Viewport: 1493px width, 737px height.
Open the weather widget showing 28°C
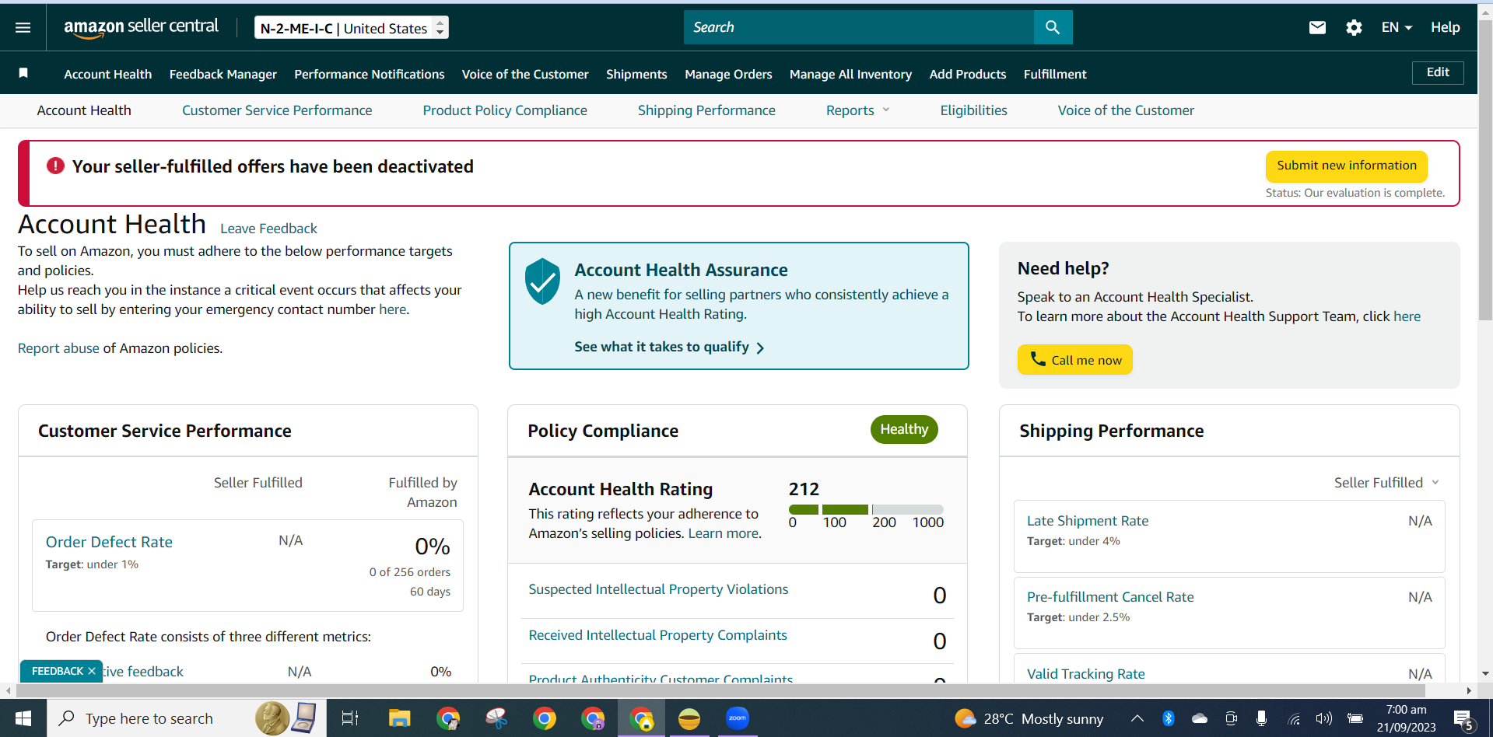click(1029, 718)
